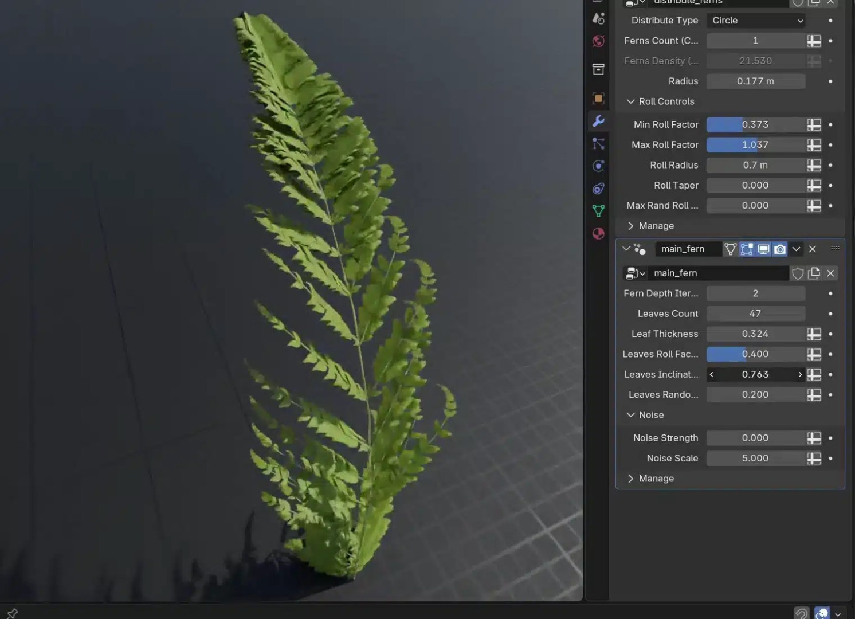Screen dimensions: 855x619
Task: Open the Physics Properties tab
Action: pos(598,166)
